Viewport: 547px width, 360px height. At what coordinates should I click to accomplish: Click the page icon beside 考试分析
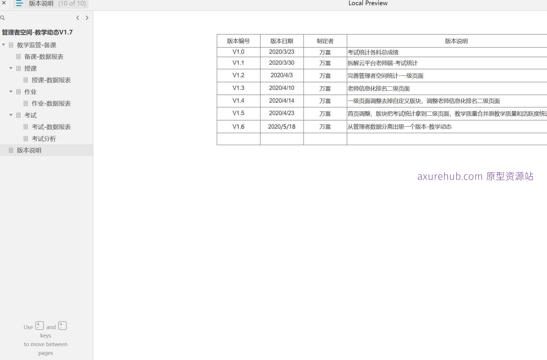tap(26, 139)
